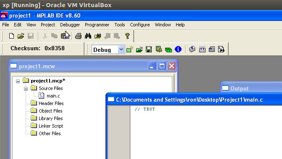Click the Find binoculars icon
This screenshot has width=282, height=159.
[x=88, y=36]
